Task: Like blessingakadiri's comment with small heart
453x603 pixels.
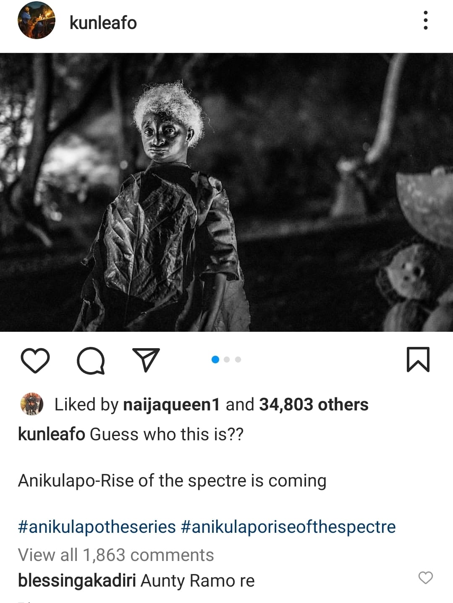Action: [426, 578]
